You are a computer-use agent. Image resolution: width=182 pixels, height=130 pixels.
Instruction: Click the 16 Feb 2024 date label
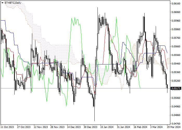pos(140,127)
